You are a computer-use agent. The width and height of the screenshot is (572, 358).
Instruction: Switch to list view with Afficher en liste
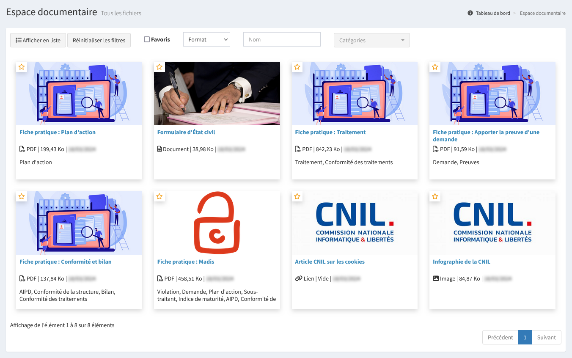[38, 40]
